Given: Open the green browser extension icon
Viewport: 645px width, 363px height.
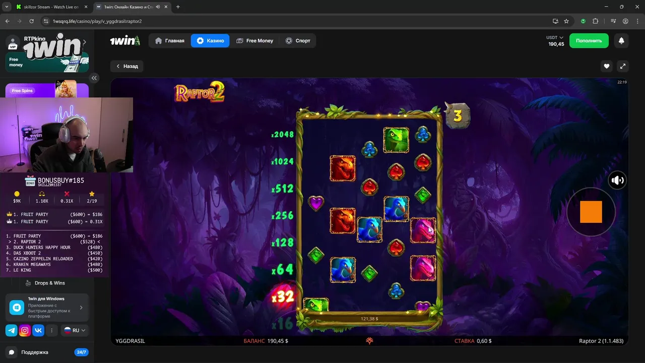Looking at the screenshot, I should 583,21.
